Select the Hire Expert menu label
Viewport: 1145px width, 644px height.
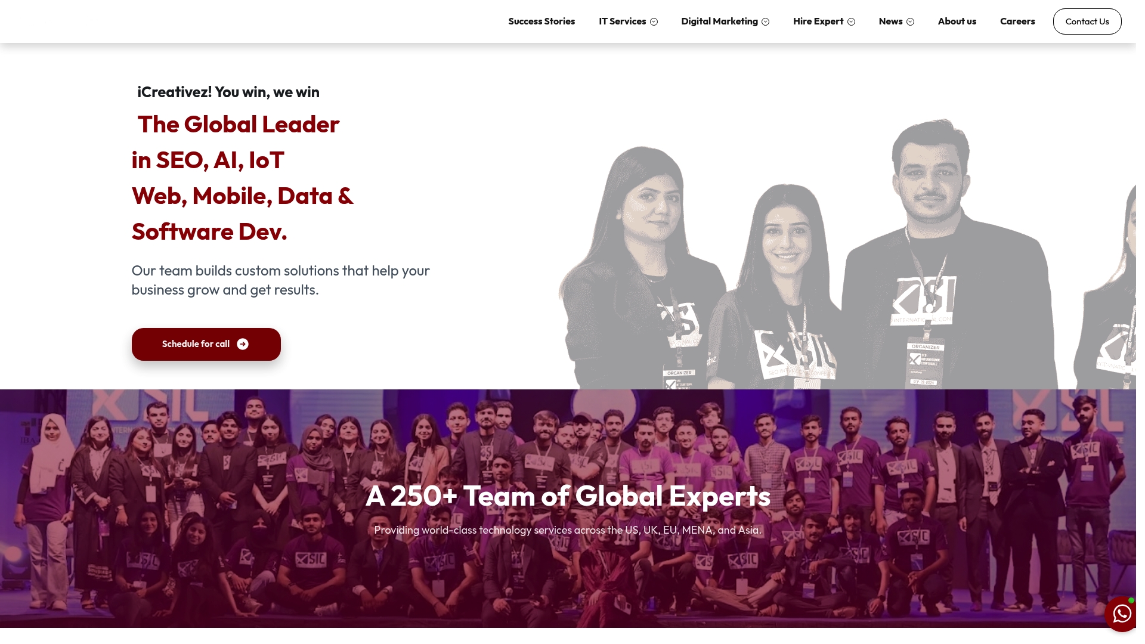818,21
